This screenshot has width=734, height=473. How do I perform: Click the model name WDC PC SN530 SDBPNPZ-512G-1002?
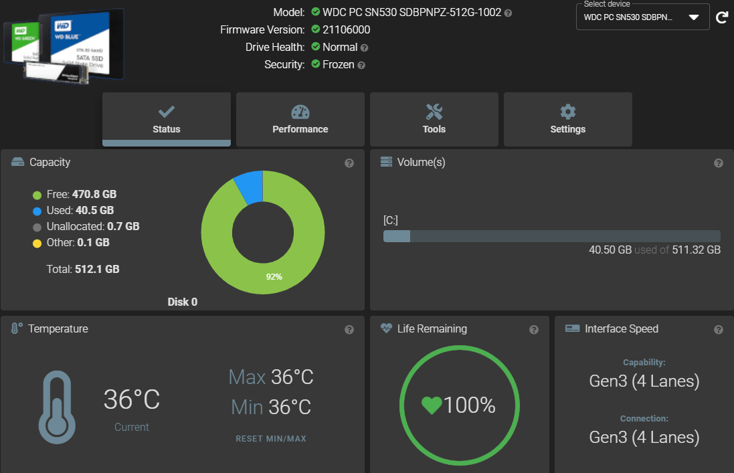tap(412, 12)
